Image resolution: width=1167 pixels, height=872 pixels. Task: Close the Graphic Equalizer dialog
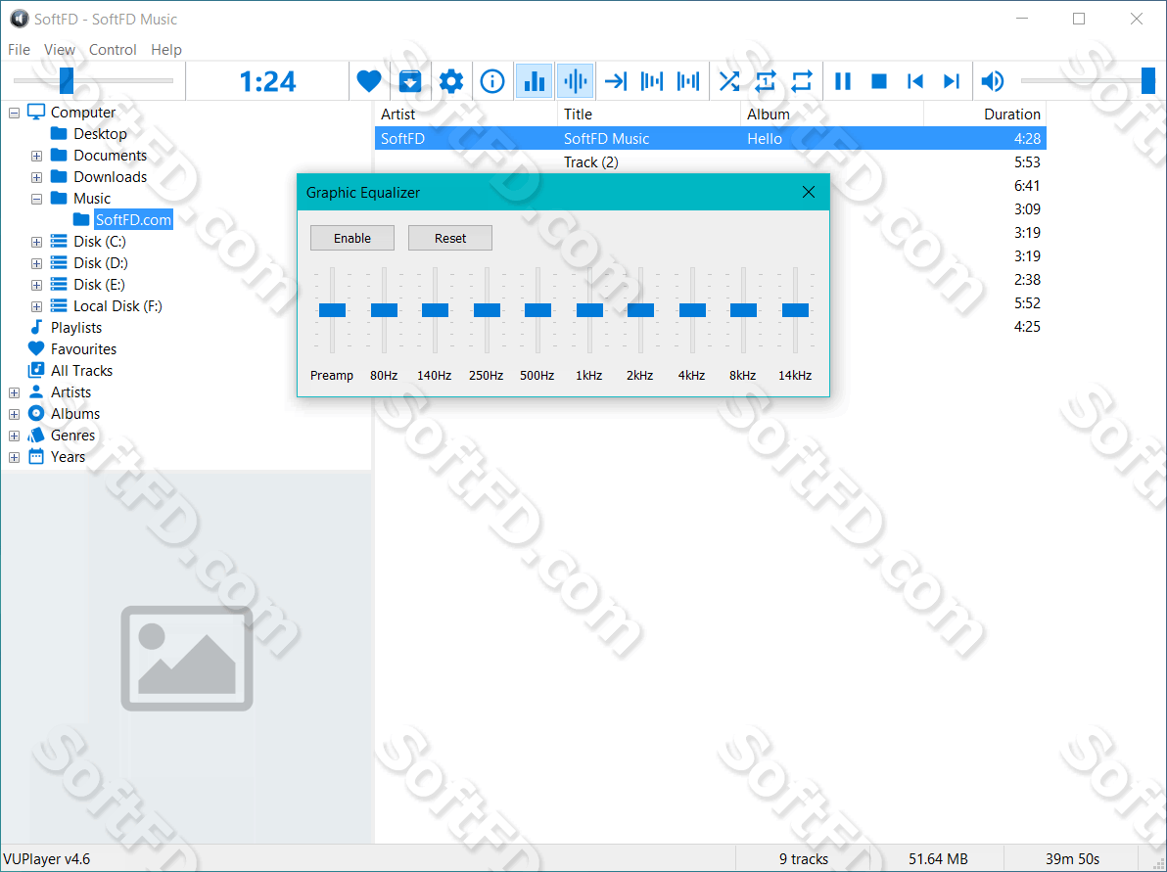tap(809, 192)
